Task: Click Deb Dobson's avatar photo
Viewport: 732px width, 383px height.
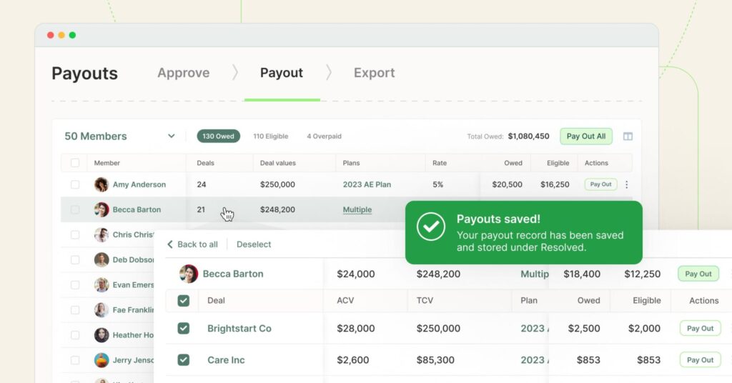Action: click(102, 260)
